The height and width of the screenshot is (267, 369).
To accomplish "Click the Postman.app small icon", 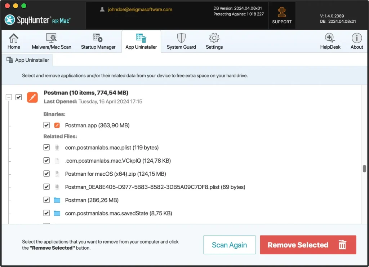I will 57,125.
